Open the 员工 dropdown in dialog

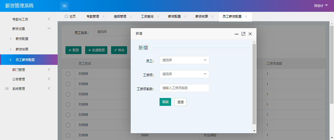184,60
